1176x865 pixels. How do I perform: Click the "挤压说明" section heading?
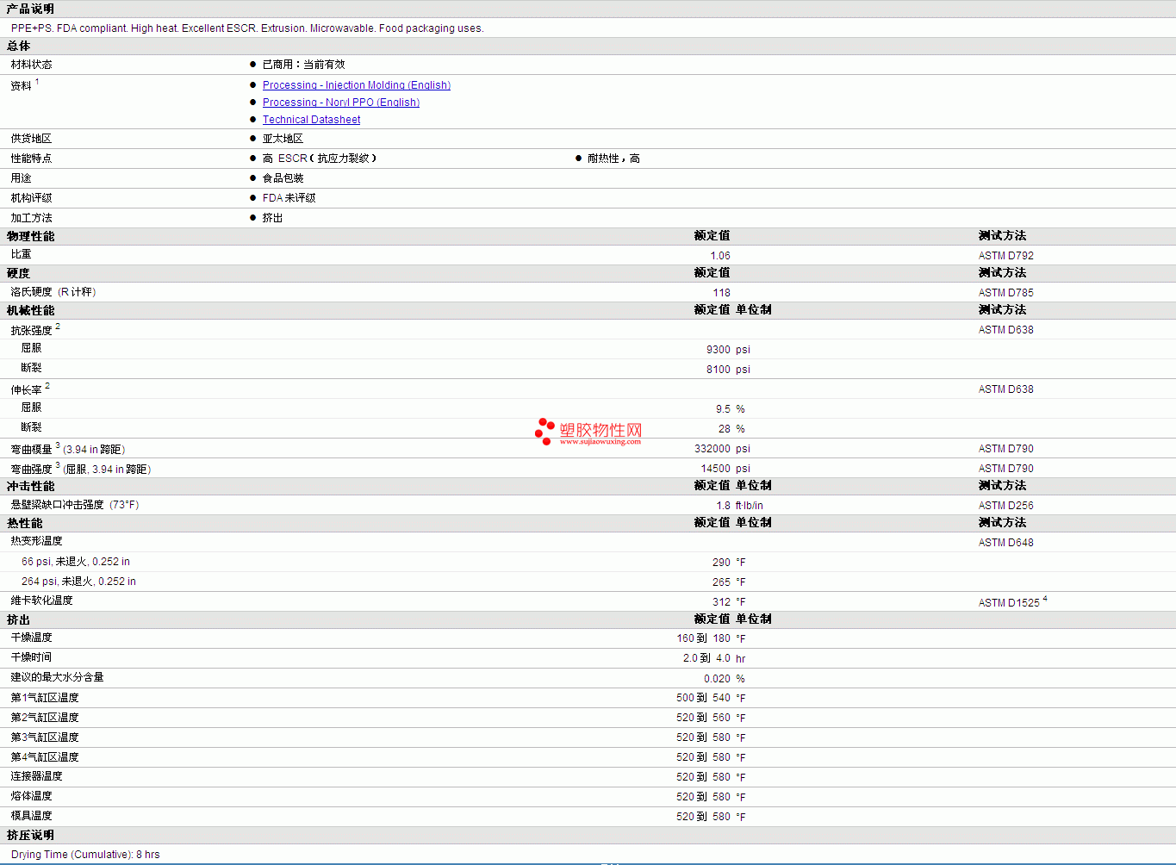pyautogui.click(x=30, y=835)
